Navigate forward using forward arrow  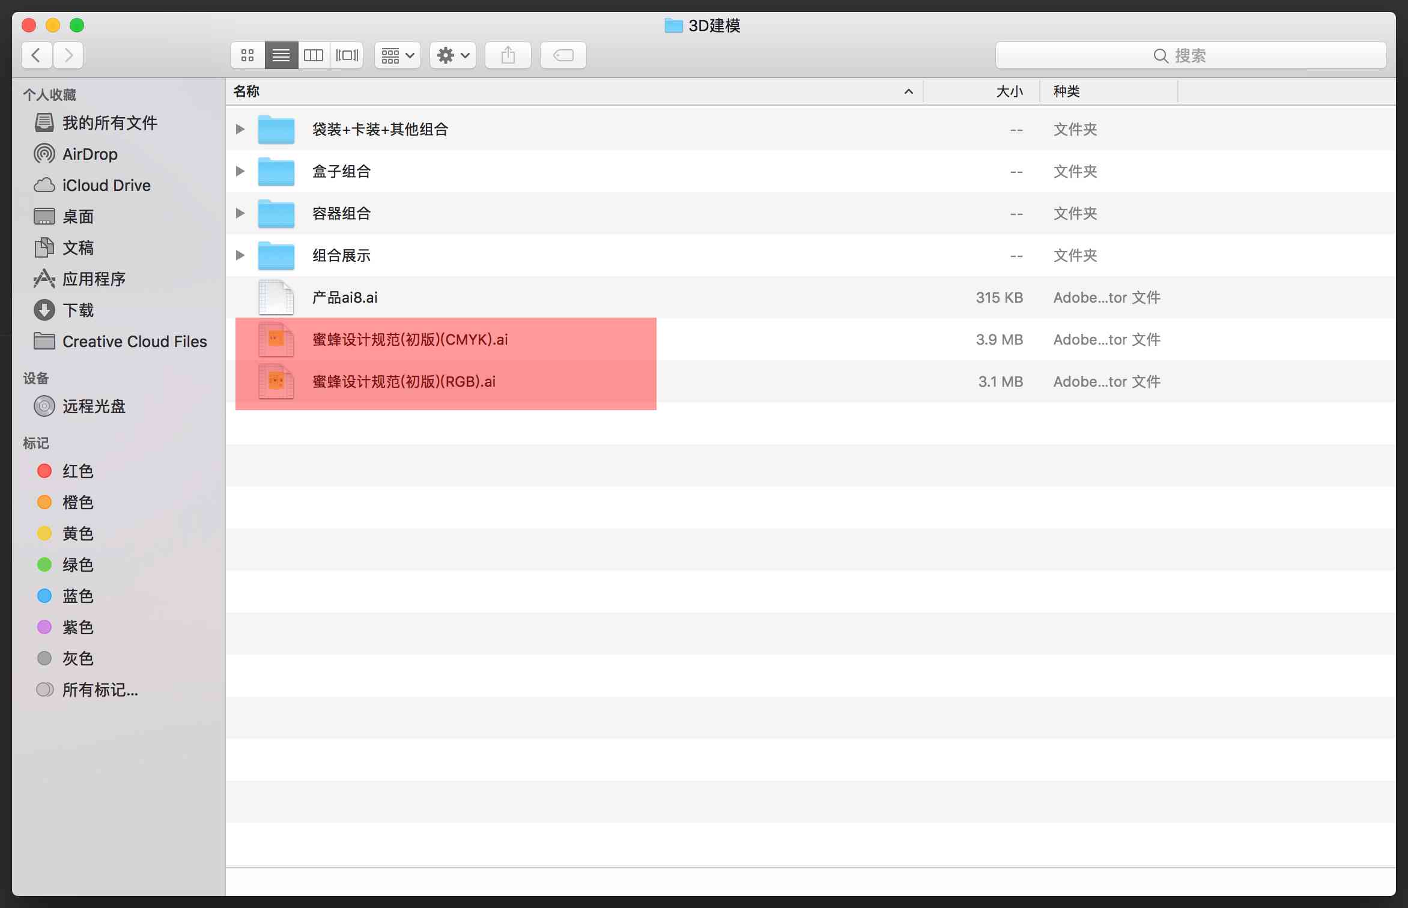[x=70, y=55]
